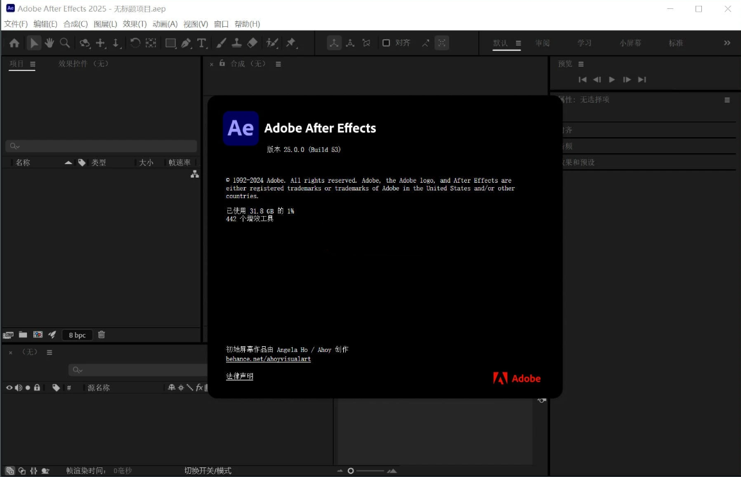
Task: Adjust the timeline zoom slider
Action: (x=350, y=470)
